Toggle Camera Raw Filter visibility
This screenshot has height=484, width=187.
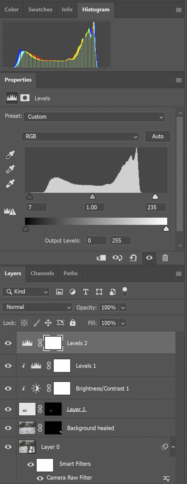click(x=40, y=478)
